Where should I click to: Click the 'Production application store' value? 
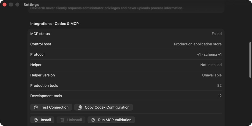tap(198, 44)
